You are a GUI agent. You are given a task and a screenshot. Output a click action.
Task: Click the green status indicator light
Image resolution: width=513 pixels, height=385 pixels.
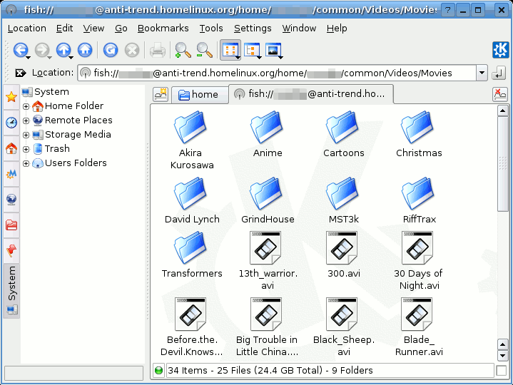tap(158, 370)
